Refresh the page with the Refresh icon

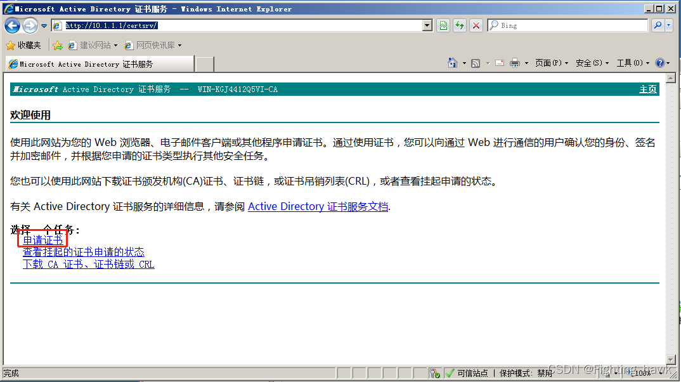coord(460,25)
